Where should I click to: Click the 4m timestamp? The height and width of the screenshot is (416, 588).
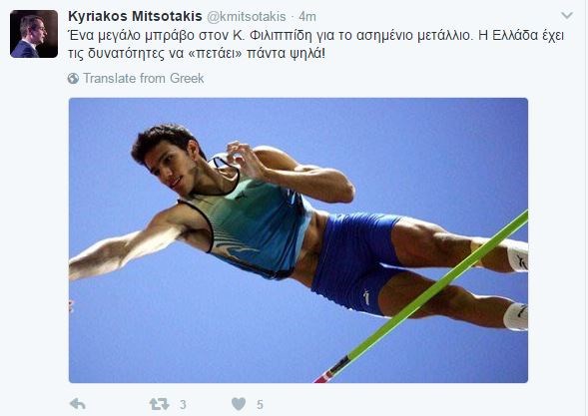(x=307, y=17)
